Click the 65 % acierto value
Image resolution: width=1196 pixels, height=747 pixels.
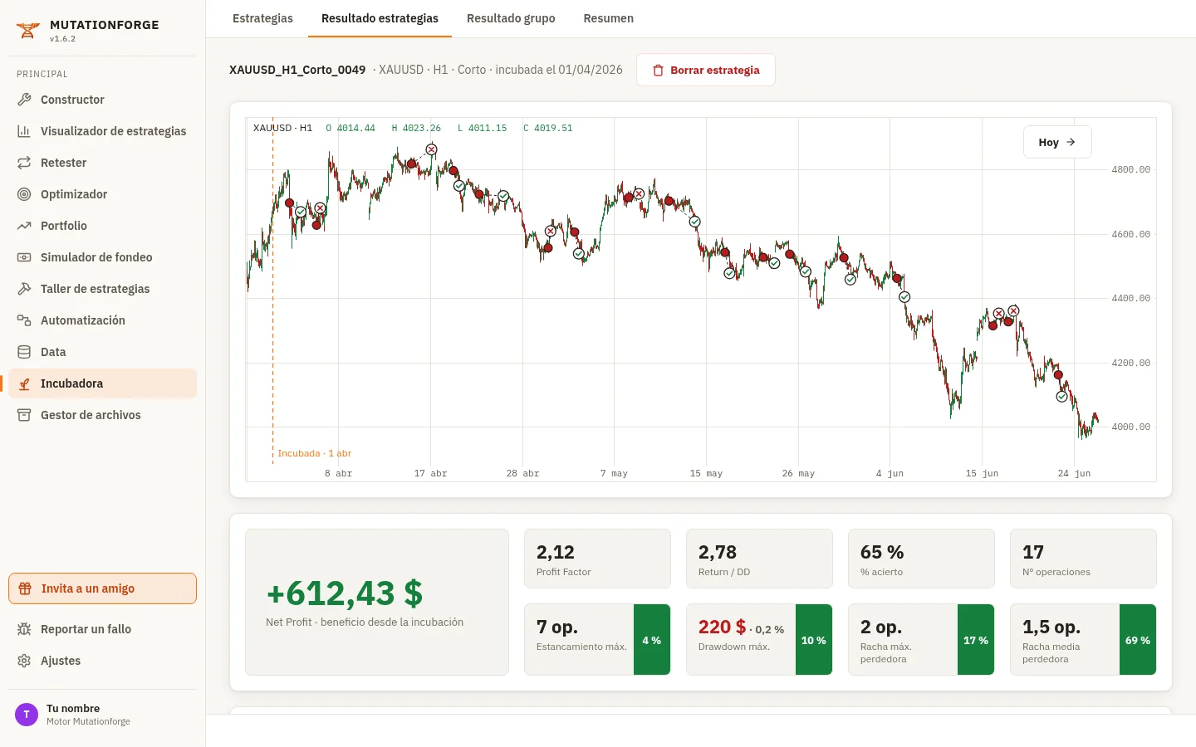tap(882, 552)
